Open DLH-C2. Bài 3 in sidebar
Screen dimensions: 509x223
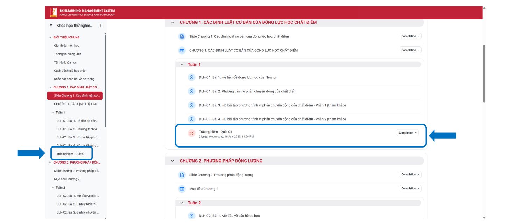pos(77,213)
